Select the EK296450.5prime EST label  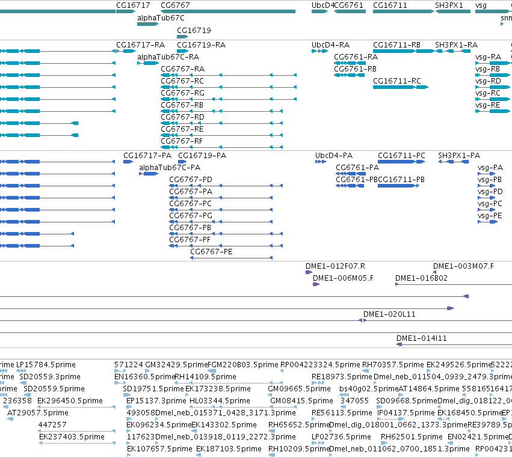click(x=70, y=401)
